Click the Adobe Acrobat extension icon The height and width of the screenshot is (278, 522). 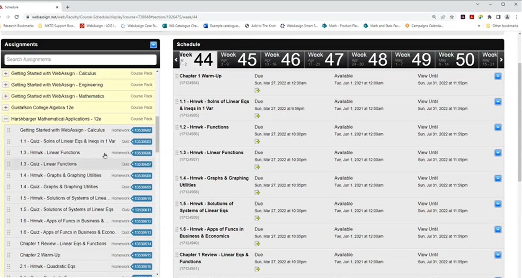[x=472, y=17]
